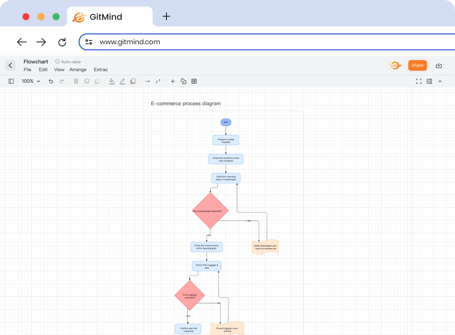Open the insert table tool

coord(193,81)
